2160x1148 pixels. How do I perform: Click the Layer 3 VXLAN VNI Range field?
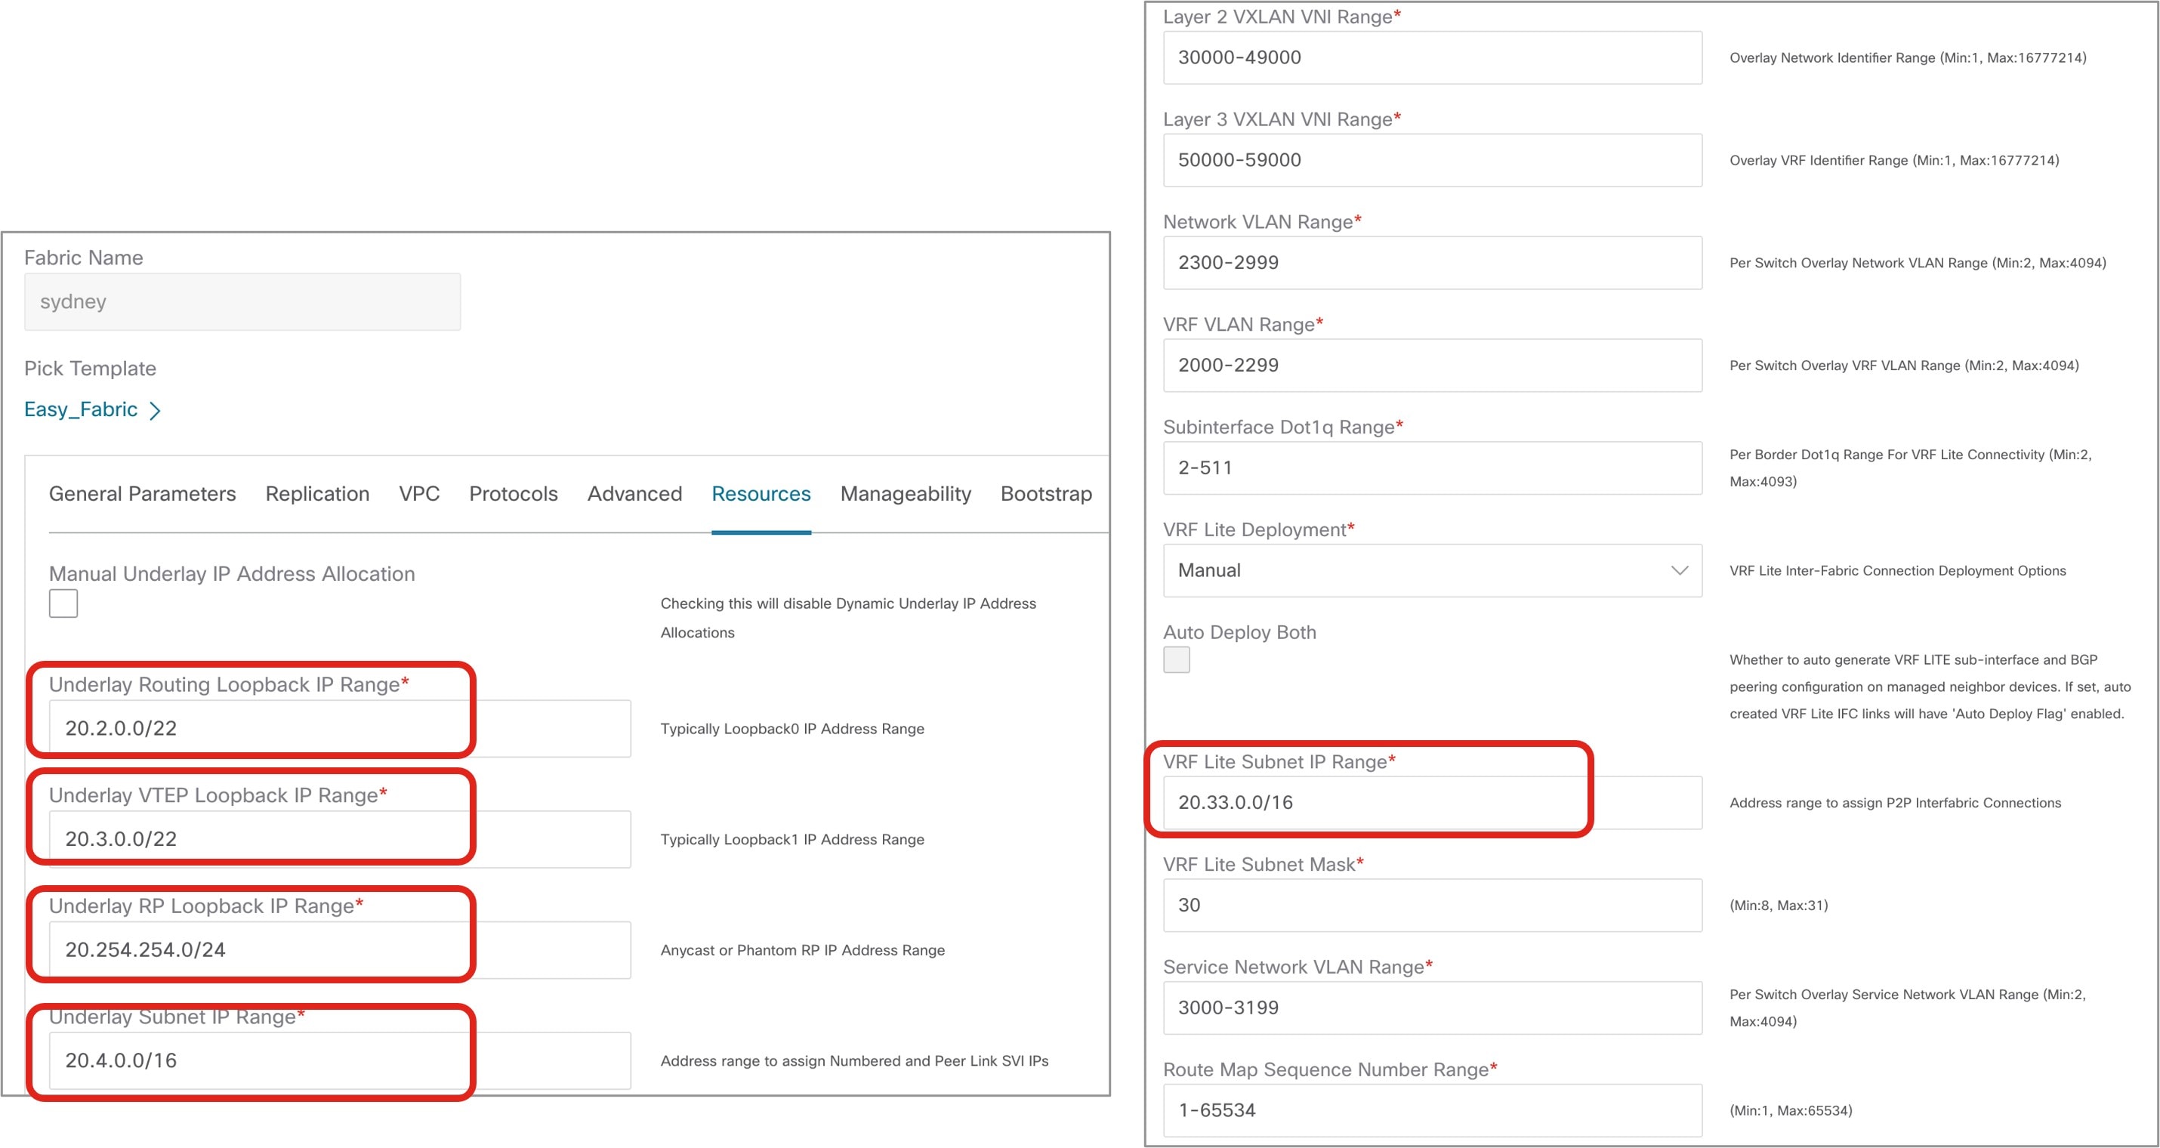[1432, 160]
